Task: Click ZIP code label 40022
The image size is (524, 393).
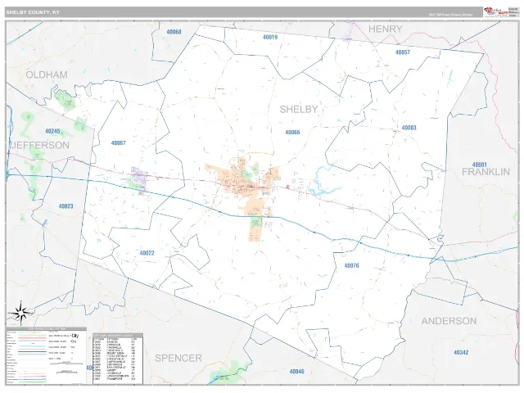Action: 147,253
